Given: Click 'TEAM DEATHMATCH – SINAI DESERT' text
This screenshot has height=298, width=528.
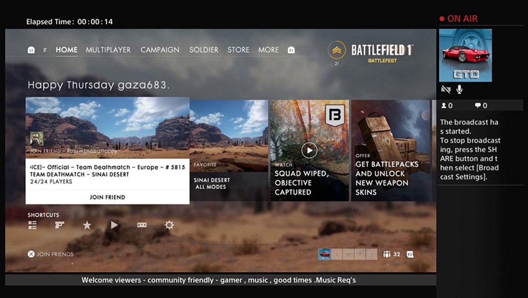Looking at the screenshot, I should pyautogui.click(x=79, y=174).
